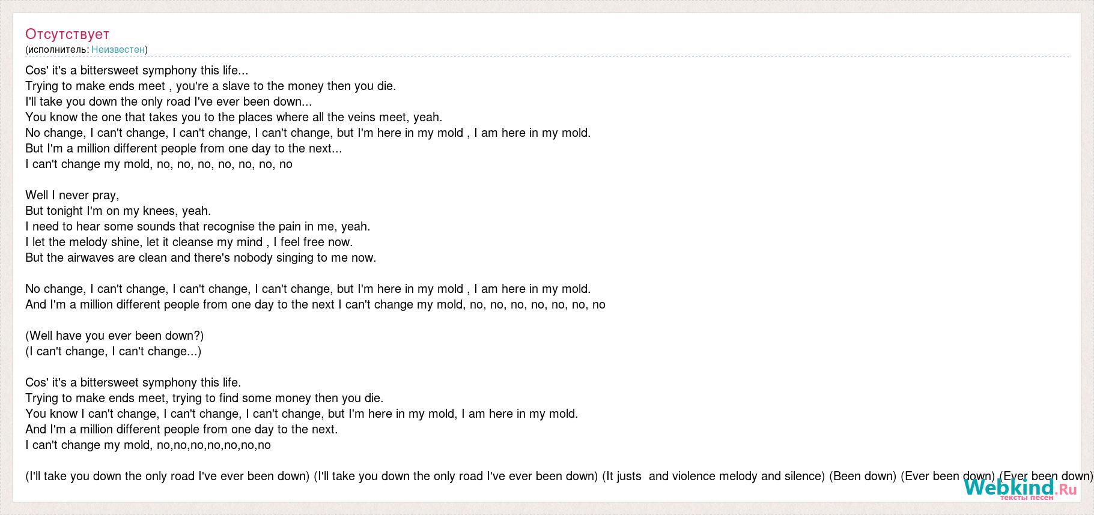The width and height of the screenshot is (1094, 515).
Task: Click 'I can't change my mold, no,no,no,no,no,no,no'
Action: pos(148,445)
